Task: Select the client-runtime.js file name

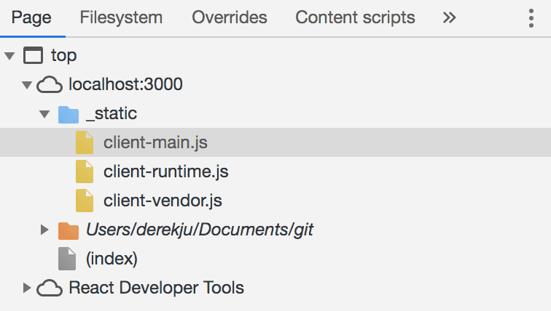Action: (x=166, y=171)
